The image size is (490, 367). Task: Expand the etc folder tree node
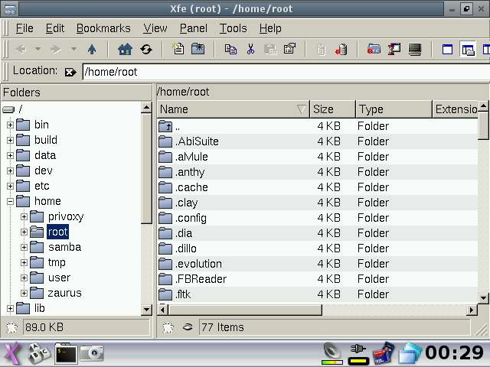point(10,186)
